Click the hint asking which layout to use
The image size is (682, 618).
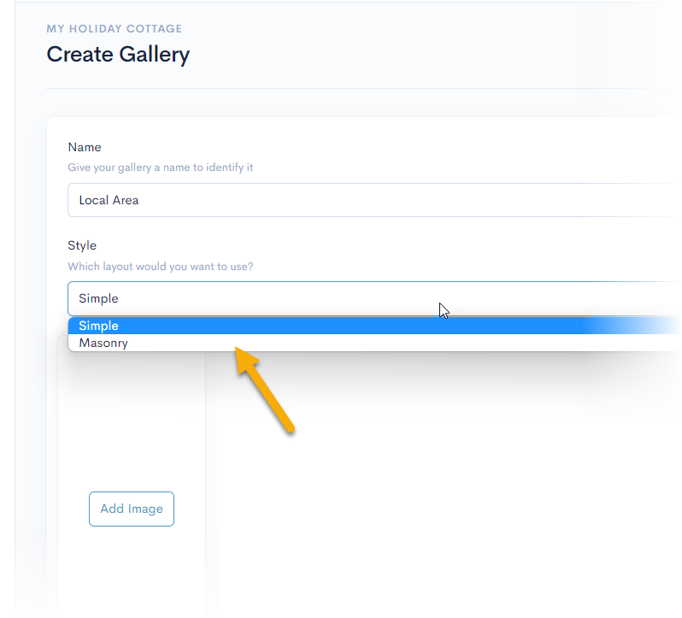[x=161, y=266]
